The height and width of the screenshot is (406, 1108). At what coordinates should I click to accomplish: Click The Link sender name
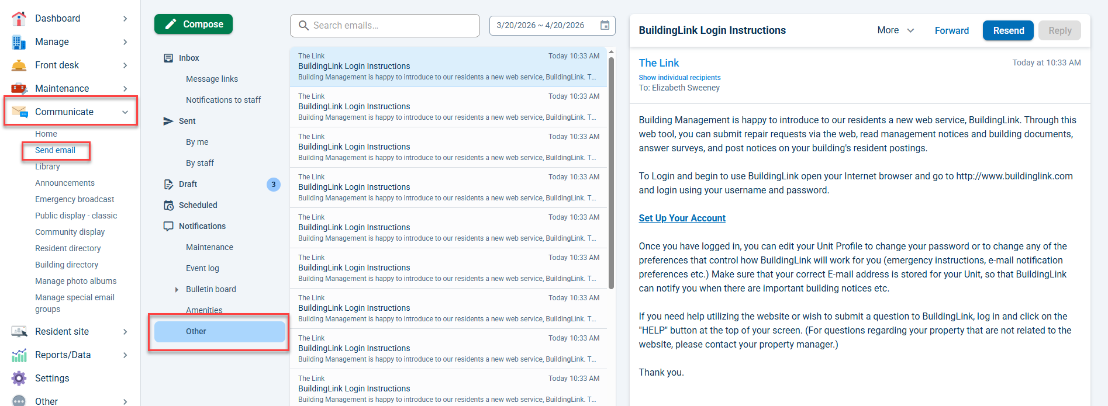click(x=659, y=63)
